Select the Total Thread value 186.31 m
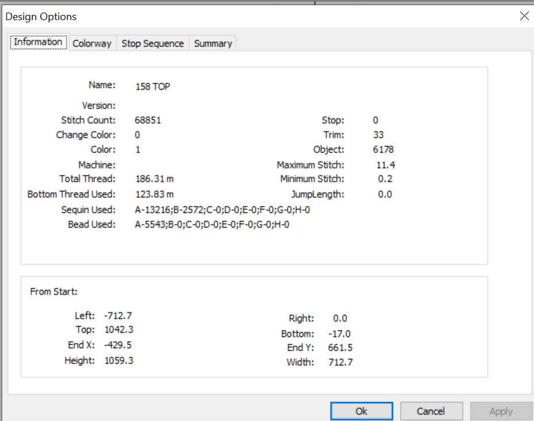The width and height of the screenshot is (534, 421). tap(154, 179)
